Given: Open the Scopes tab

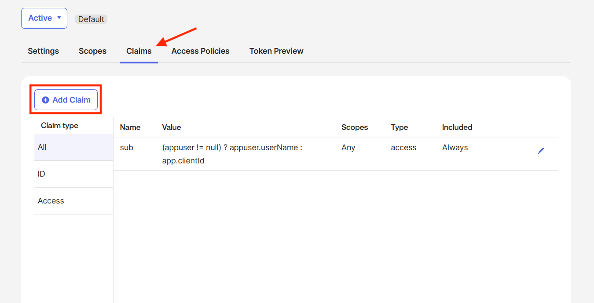Looking at the screenshot, I should pyautogui.click(x=92, y=51).
